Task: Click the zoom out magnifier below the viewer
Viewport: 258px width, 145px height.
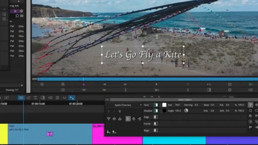Action: tap(42, 84)
